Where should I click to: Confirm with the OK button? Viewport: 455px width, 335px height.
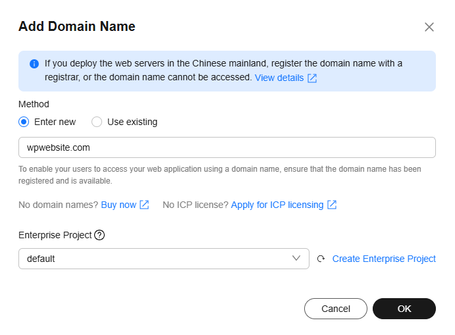pyautogui.click(x=404, y=309)
